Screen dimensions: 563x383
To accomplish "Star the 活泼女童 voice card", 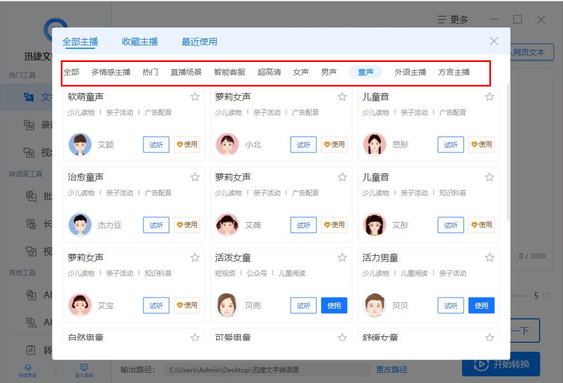I will coord(342,257).
